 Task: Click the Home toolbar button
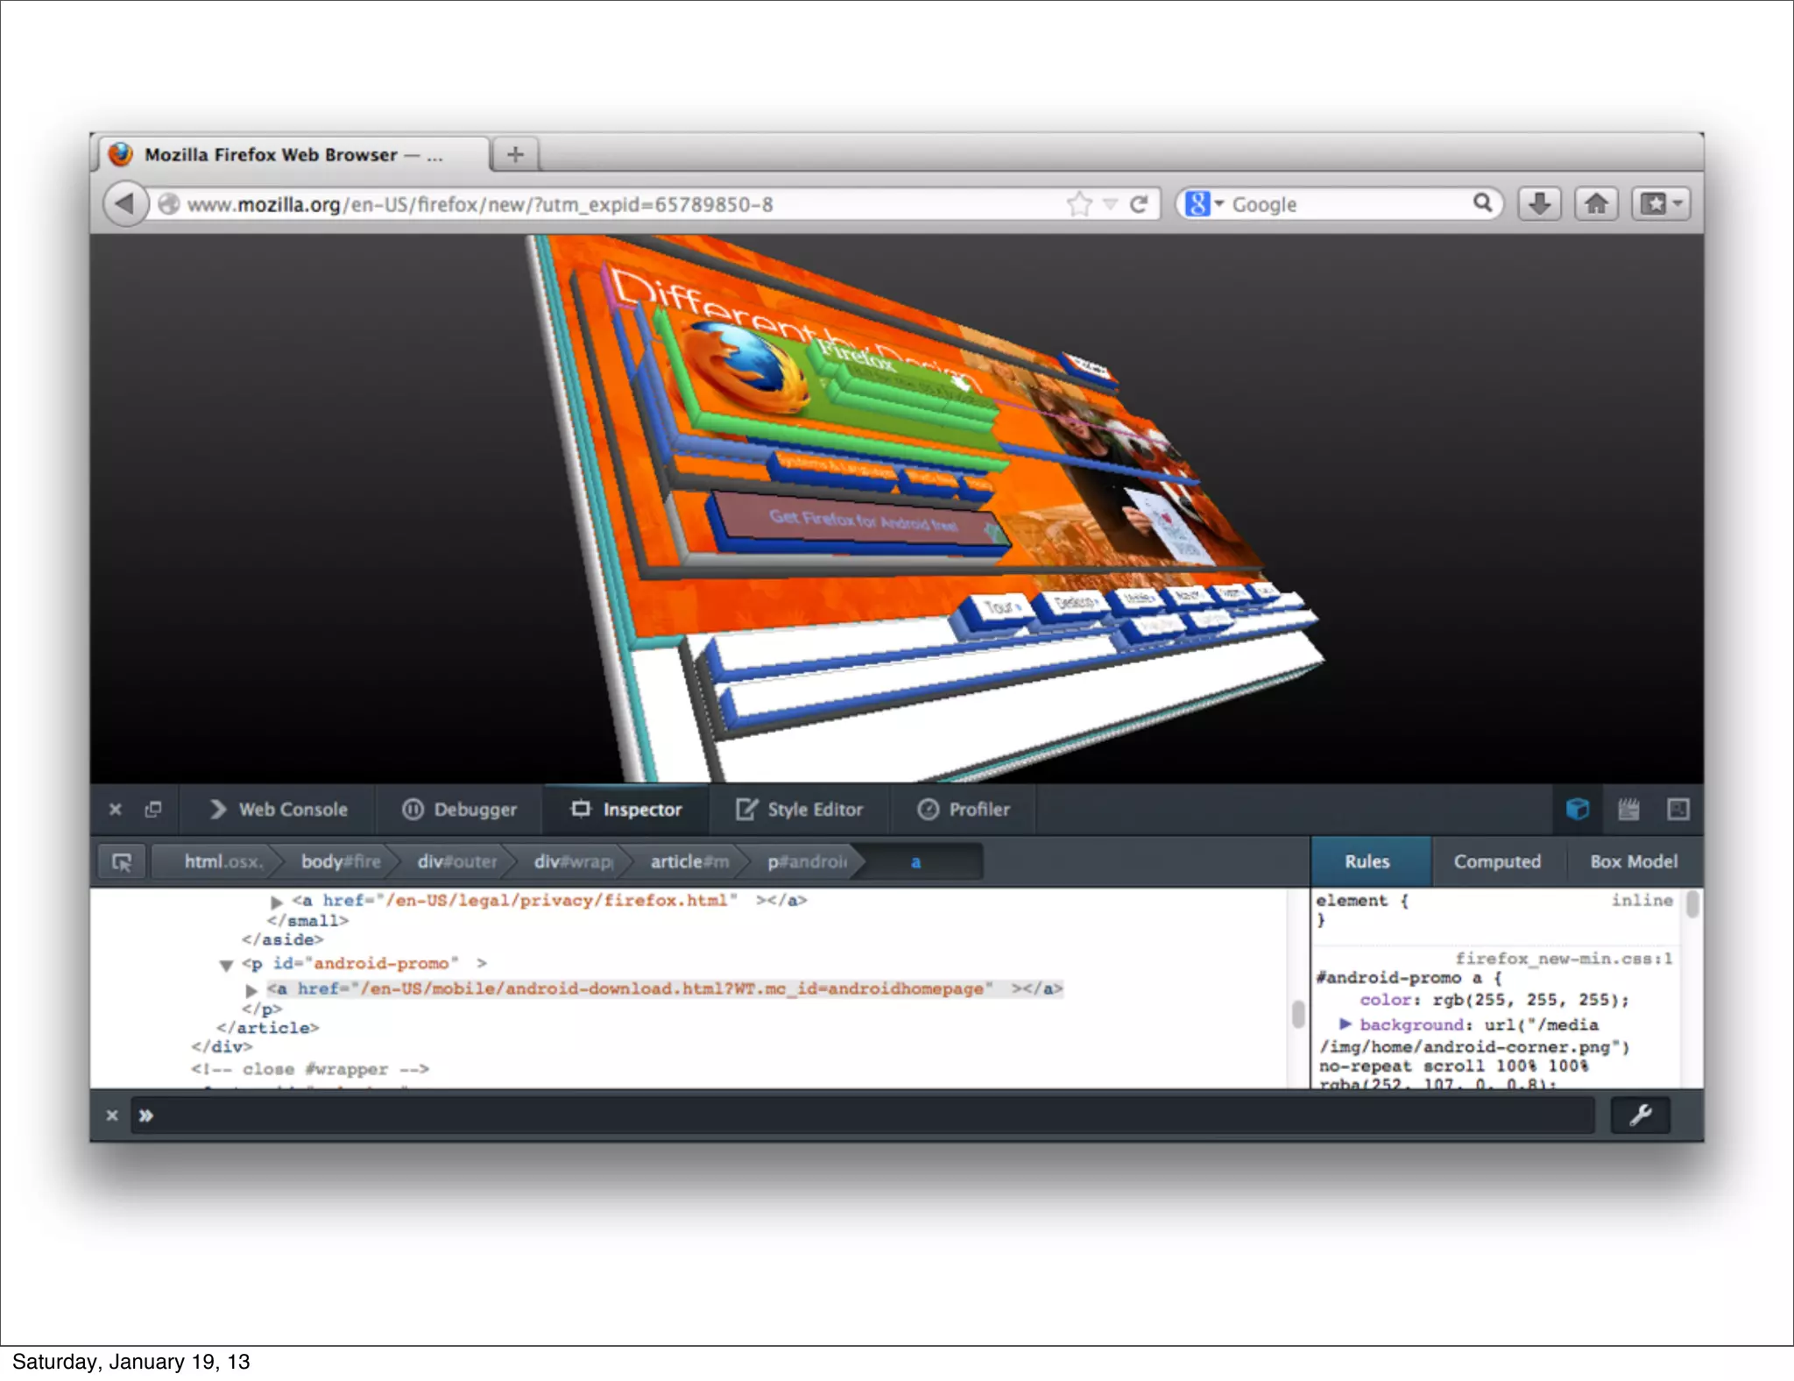point(1596,204)
